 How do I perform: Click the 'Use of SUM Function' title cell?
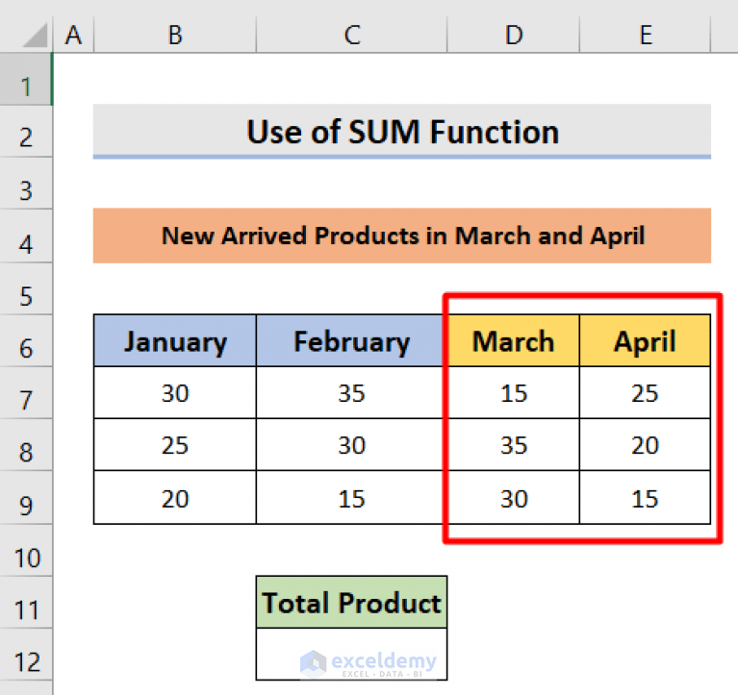(x=402, y=131)
